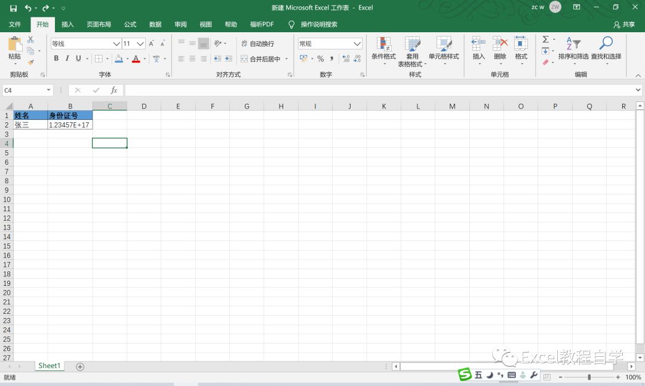This screenshot has height=386, width=645.
Task: Expand the formula bar chevron
Action: click(638, 90)
